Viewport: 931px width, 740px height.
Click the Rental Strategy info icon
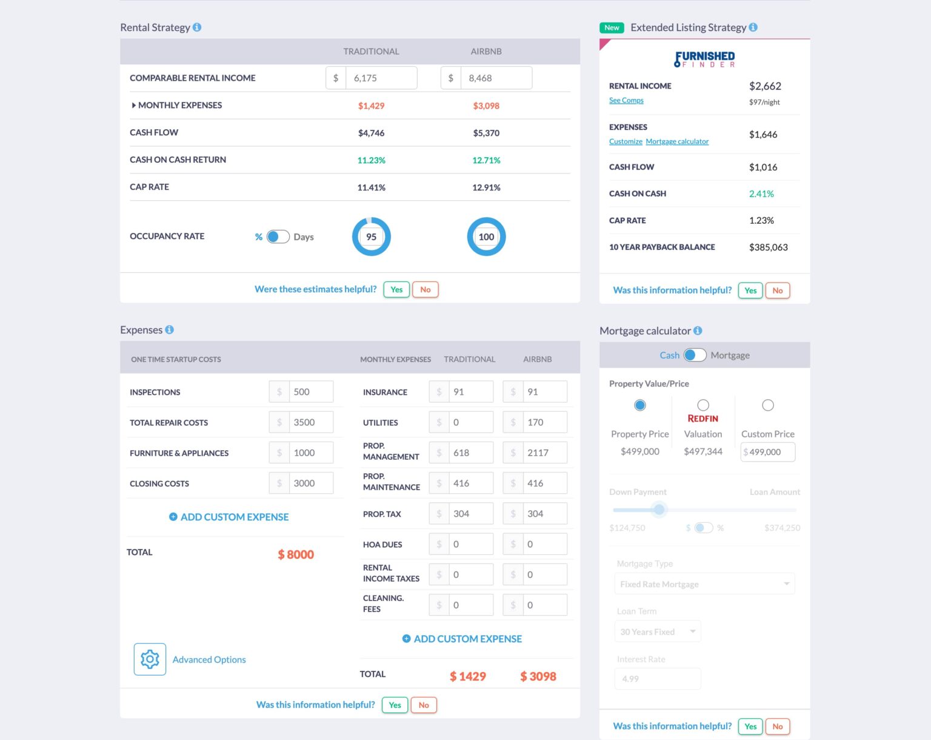tap(197, 27)
